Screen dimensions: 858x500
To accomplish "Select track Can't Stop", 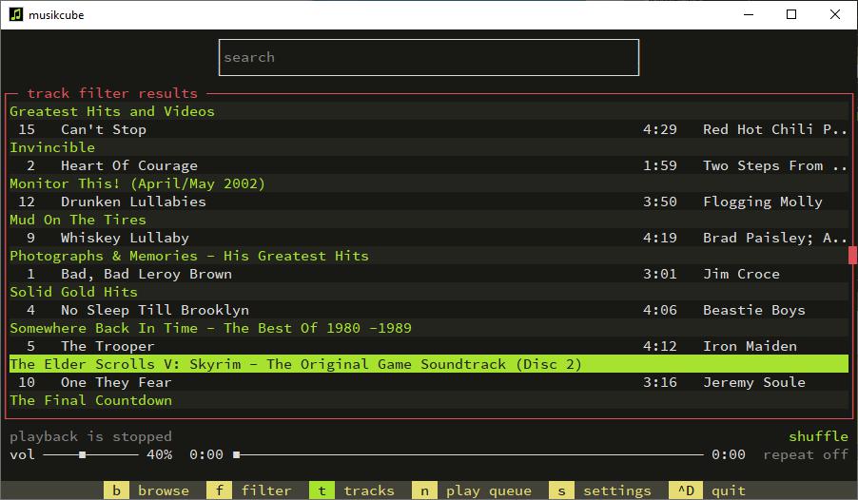I will [428, 129].
